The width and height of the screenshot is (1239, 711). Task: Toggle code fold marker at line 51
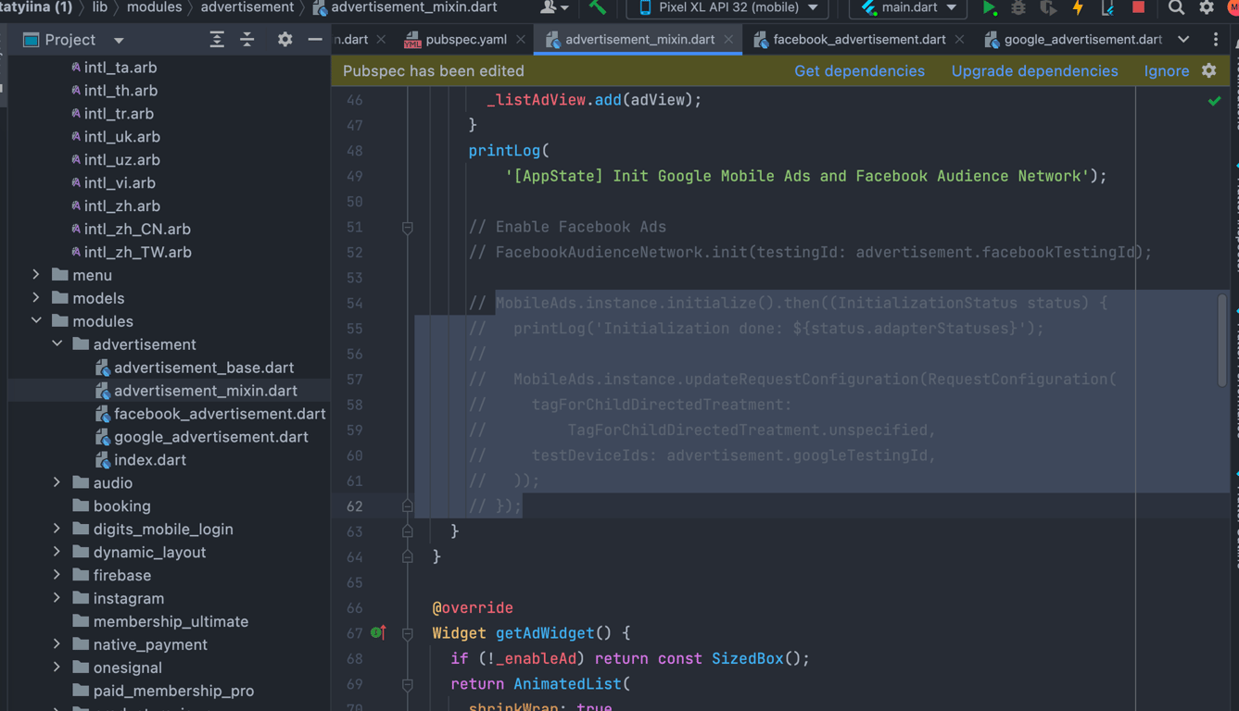pyautogui.click(x=407, y=228)
